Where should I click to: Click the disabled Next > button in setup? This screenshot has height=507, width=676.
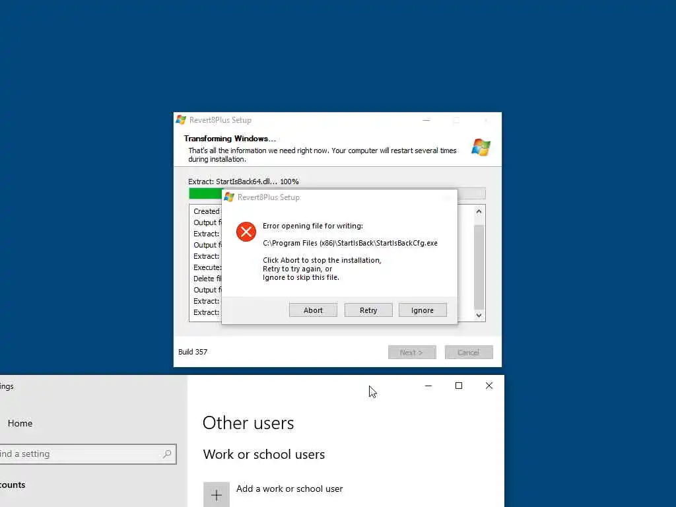pos(412,353)
